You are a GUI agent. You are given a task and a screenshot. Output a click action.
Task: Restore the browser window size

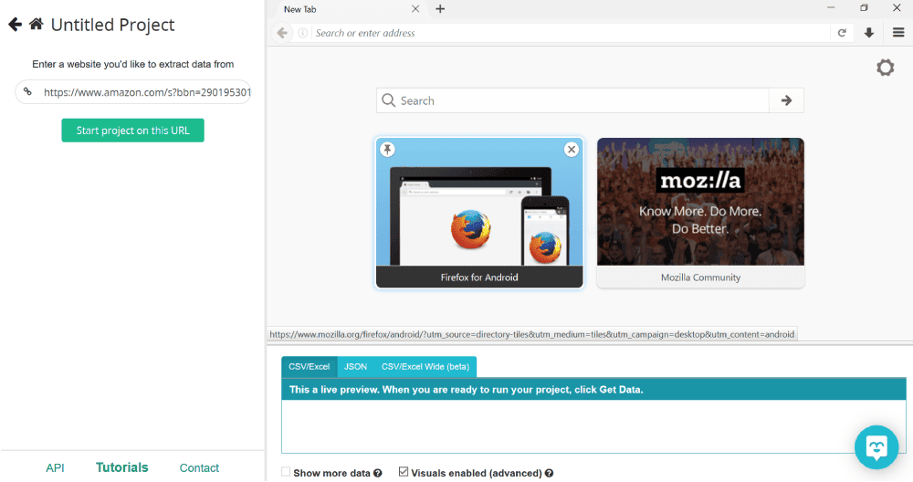pyautogui.click(x=864, y=7)
